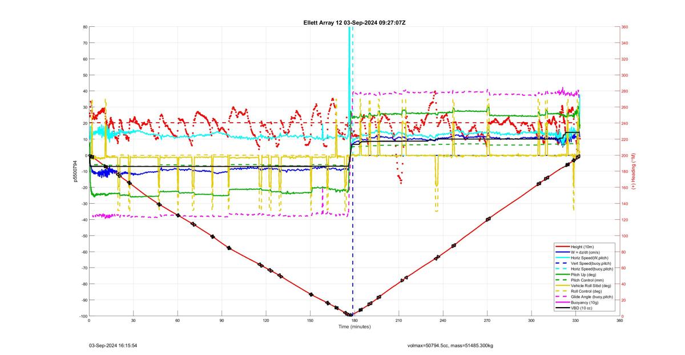The width and height of the screenshot is (685, 355).
Task: Click the magenta Buoyancy line swatch in the legend
Action: coord(562,302)
